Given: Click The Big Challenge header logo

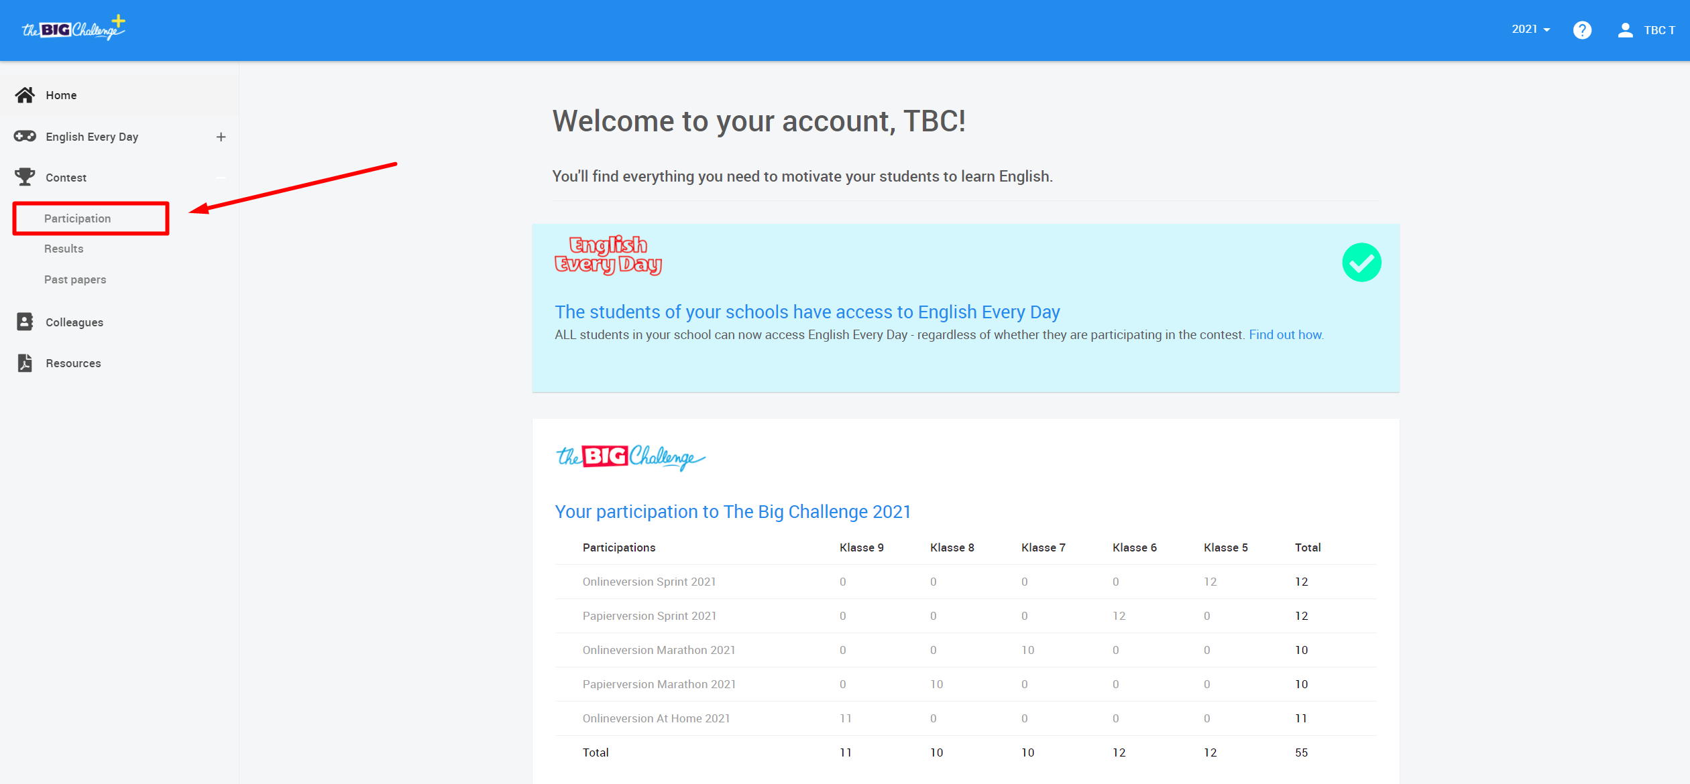Looking at the screenshot, I should click(x=74, y=29).
